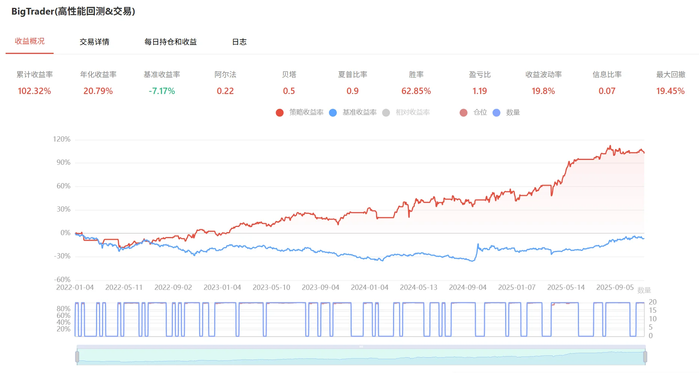Toggle the 基准收益率 legend series
This screenshot has width=699, height=373.
point(359,112)
